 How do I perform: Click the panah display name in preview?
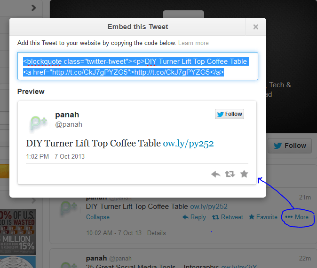coord(67,115)
